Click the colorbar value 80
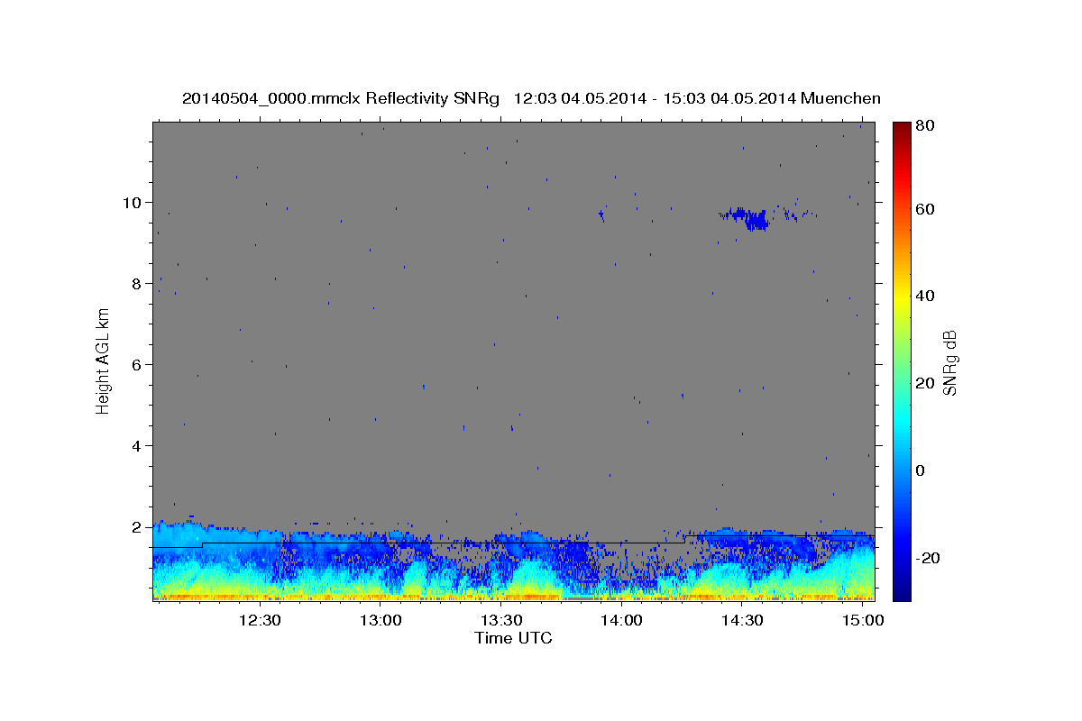This screenshot has width=1082, height=721. (x=924, y=126)
